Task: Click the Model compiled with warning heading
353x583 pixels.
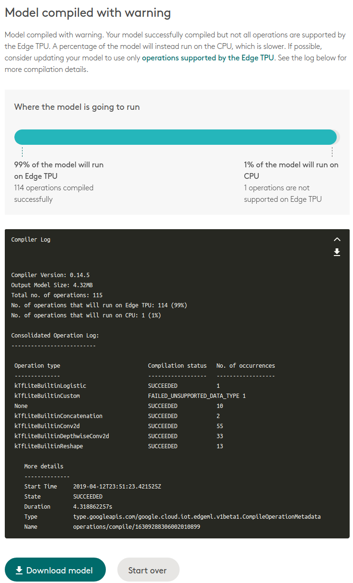Action: coord(88,12)
